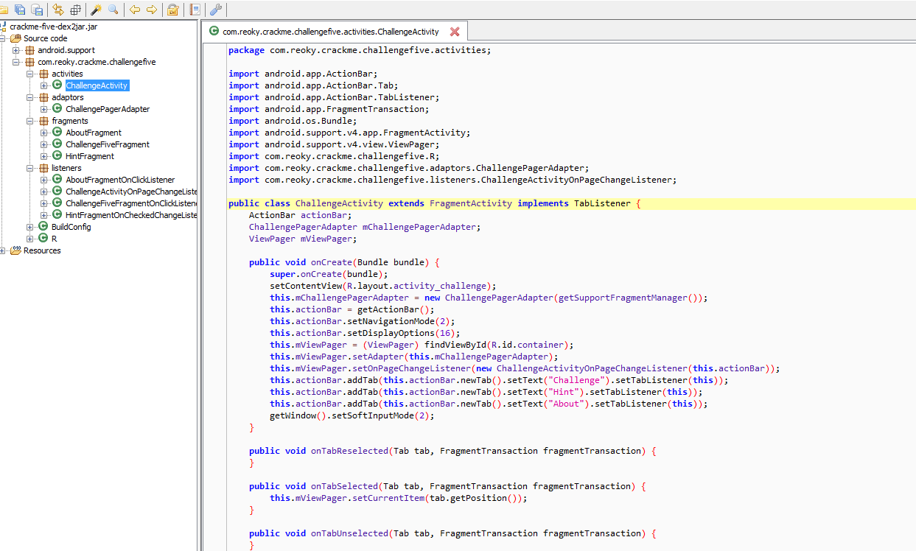Viewport: 916px width, 551px height.
Task: Expand the Resources tree node
Action: tap(3, 250)
